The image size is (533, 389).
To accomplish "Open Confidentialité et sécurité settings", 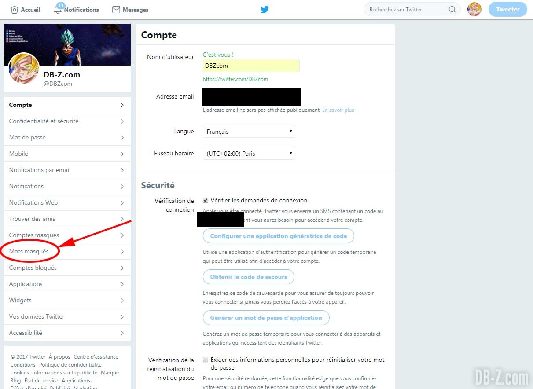I will tap(67, 121).
